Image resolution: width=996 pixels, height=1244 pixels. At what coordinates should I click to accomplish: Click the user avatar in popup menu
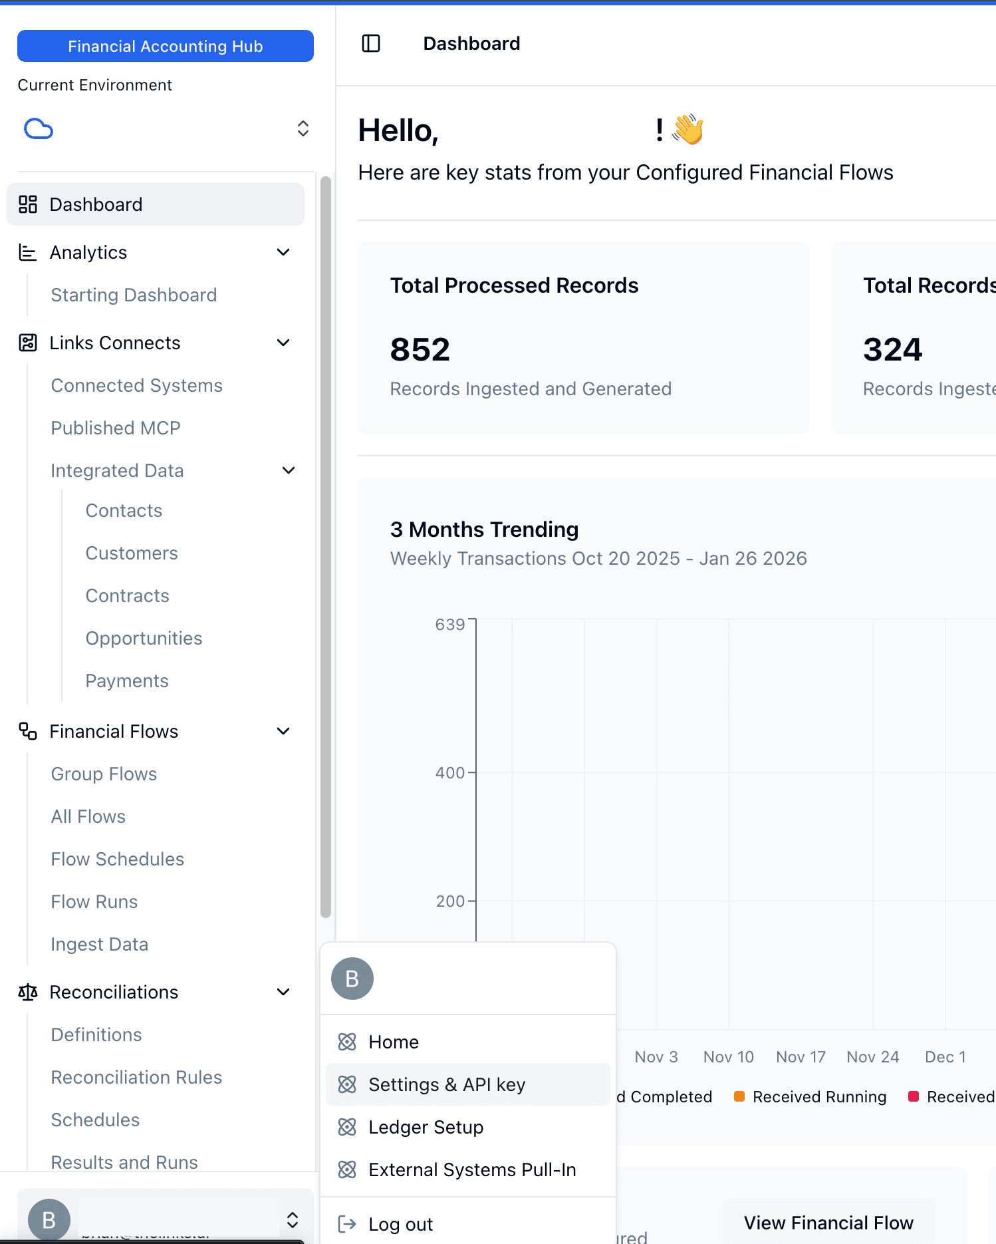click(352, 979)
